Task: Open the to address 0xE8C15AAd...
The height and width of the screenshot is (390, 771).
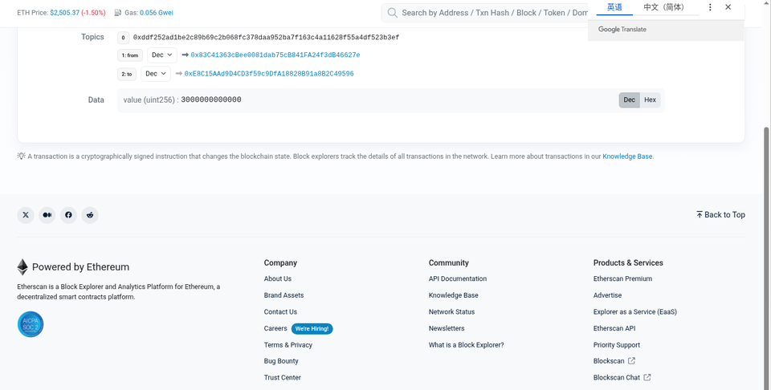Action: tap(269, 74)
